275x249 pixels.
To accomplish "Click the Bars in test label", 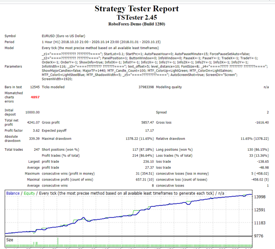I will [x=13, y=87].
